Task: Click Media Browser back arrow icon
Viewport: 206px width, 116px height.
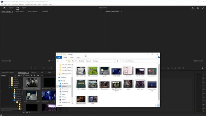Action: tap(19, 75)
